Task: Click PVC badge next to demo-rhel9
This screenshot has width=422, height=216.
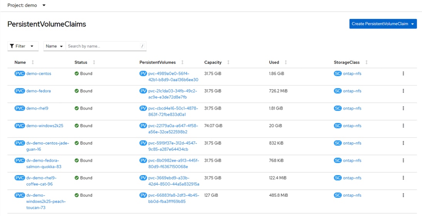Action: click(x=20, y=108)
